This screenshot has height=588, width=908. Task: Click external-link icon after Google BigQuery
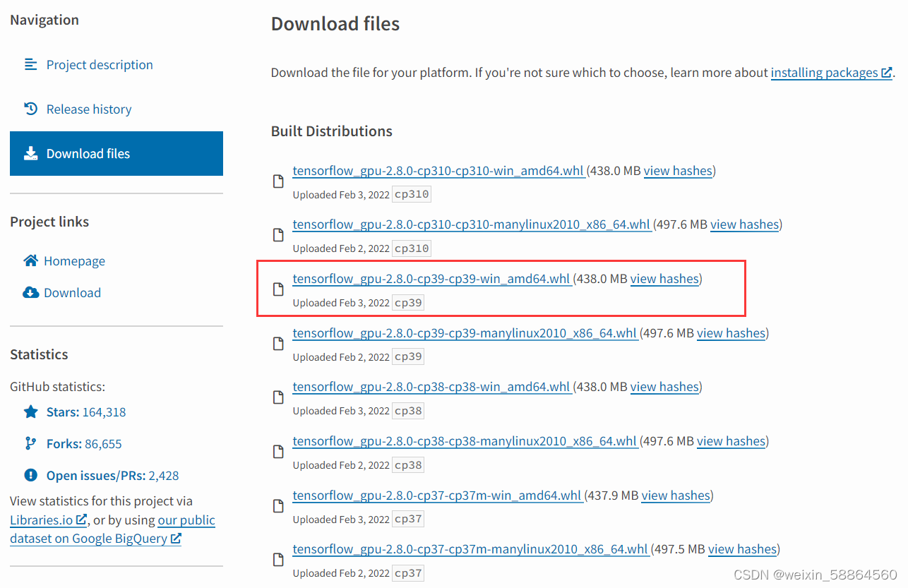point(176,539)
